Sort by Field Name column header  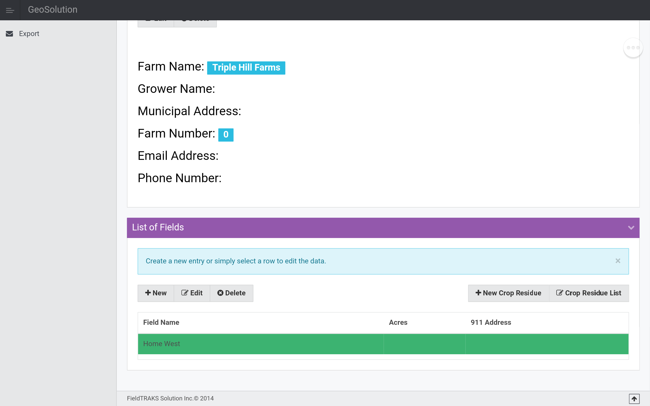[x=161, y=322]
